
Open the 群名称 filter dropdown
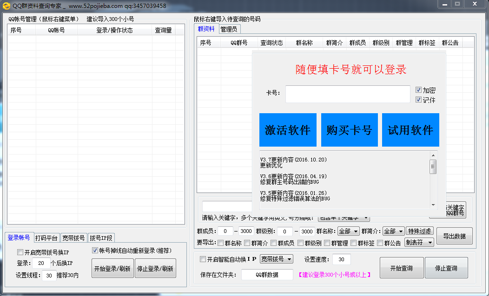(348, 231)
